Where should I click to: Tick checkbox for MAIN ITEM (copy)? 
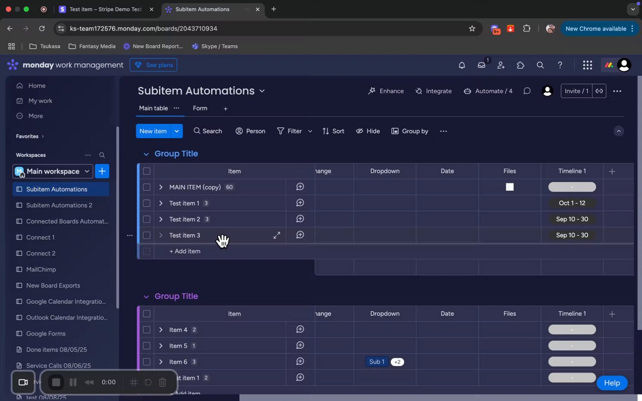coord(146,187)
